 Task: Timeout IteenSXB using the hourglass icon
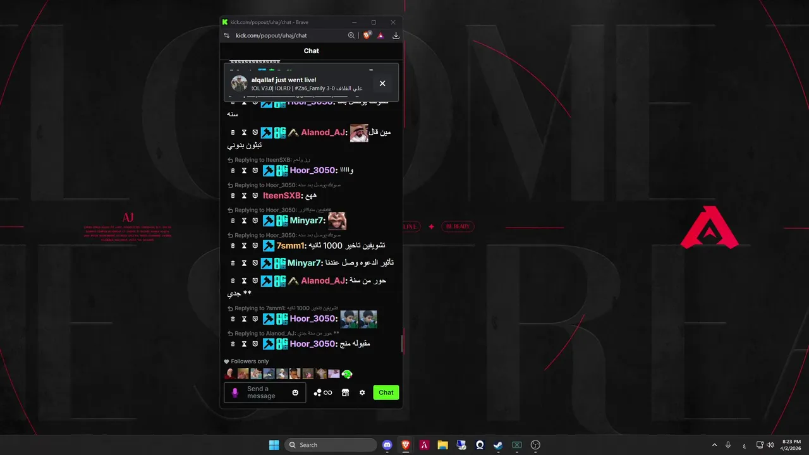click(244, 196)
